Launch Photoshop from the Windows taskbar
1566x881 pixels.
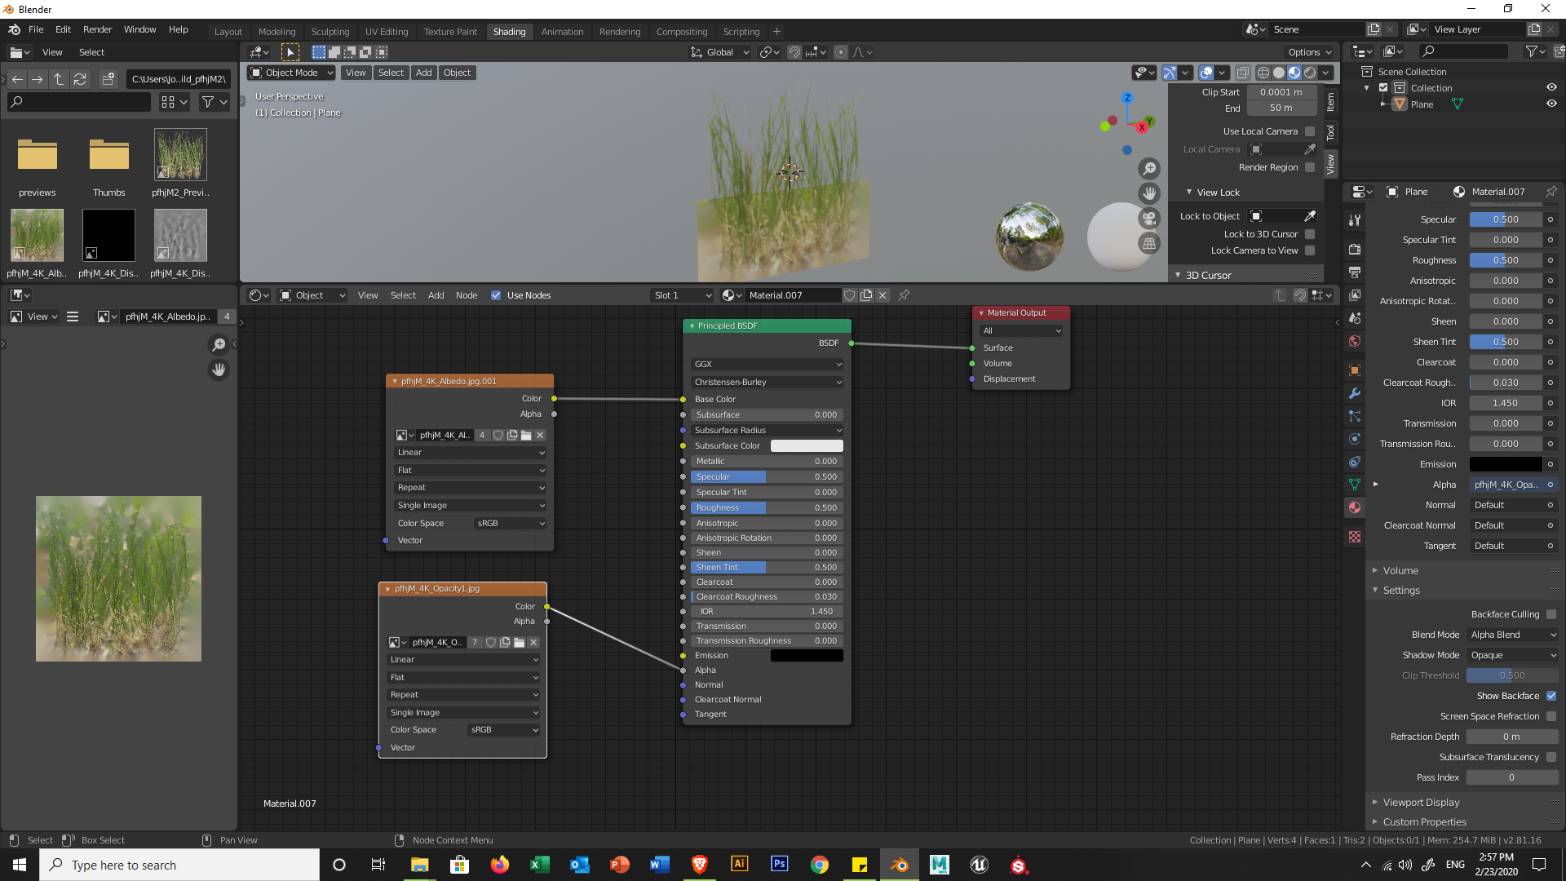point(779,864)
